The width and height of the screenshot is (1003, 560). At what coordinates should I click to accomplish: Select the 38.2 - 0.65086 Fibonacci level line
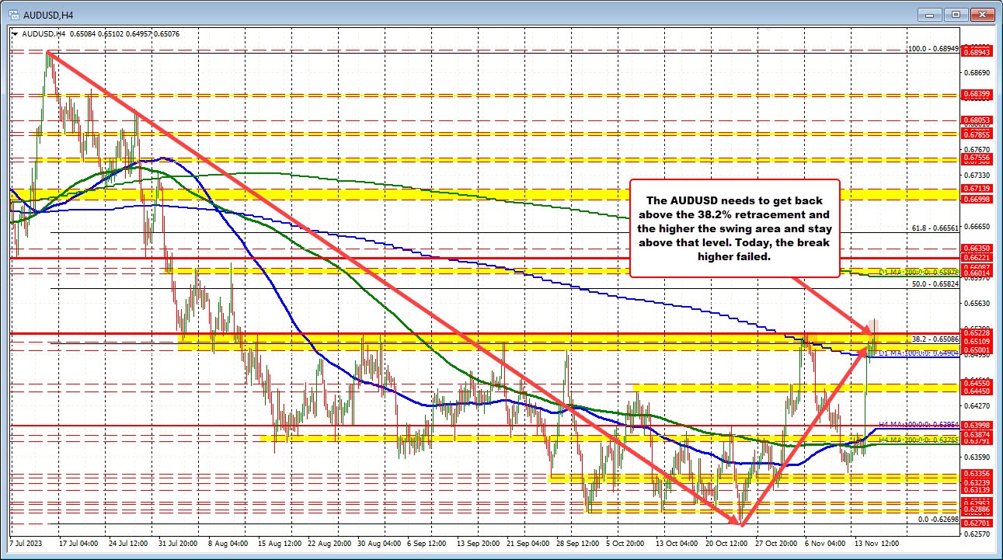935,339
